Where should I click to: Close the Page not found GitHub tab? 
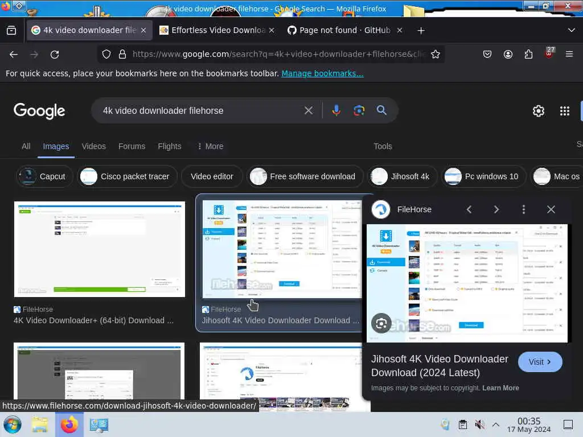click(400, 31)
